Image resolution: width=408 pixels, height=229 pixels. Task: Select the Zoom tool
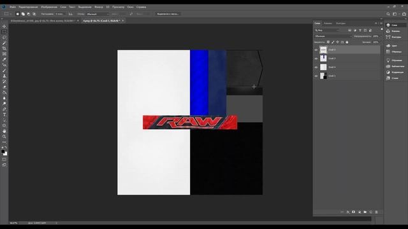tap(4, 137)
